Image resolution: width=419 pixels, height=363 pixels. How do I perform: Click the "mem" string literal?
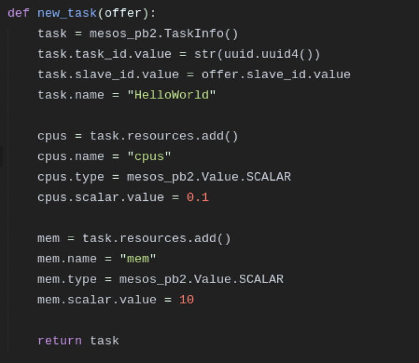(138, 259)
